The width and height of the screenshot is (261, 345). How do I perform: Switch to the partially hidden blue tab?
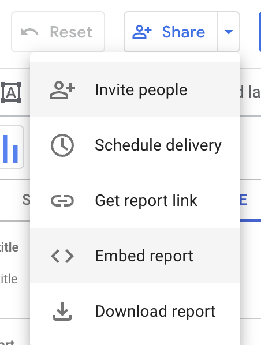pyautogui.click(x=251, y=200)
